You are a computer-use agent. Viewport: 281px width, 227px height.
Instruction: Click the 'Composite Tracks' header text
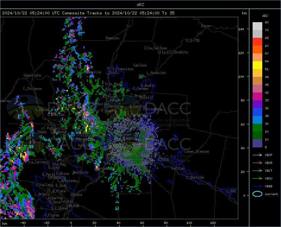point(82,13)
